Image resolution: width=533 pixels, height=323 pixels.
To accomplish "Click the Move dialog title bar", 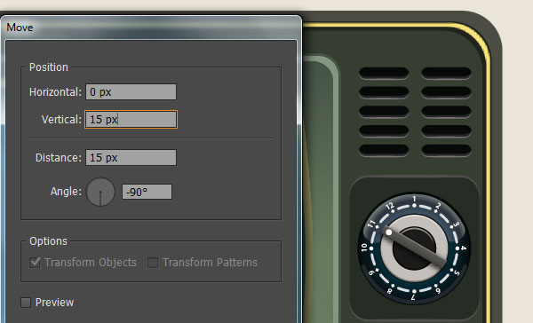I will (x=151, y=28).
